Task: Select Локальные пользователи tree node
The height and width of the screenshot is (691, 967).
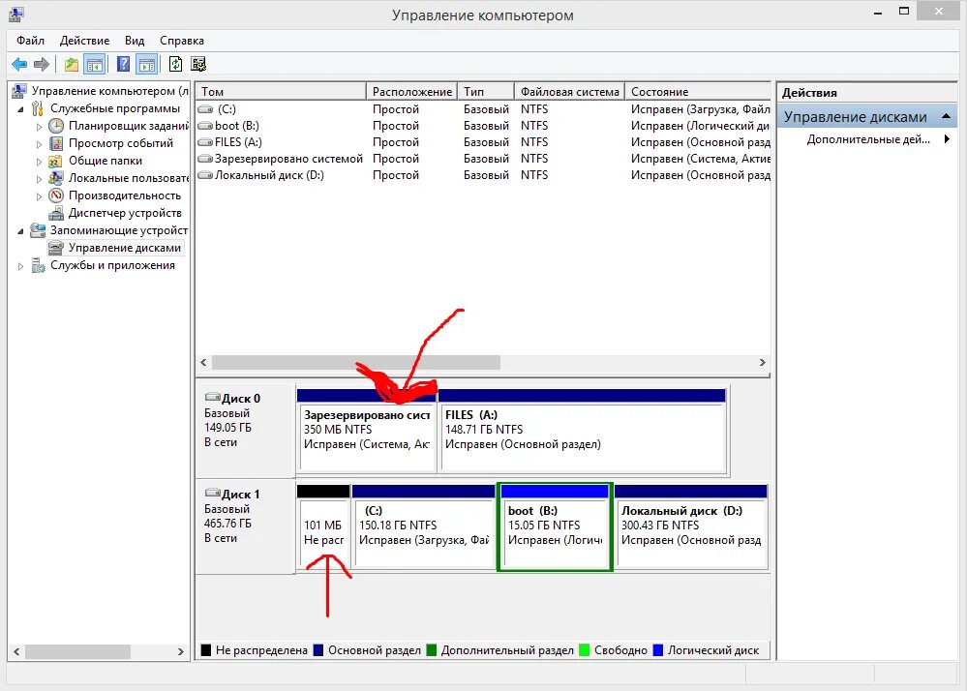Action: tap(129, 177)
